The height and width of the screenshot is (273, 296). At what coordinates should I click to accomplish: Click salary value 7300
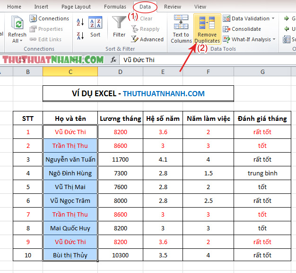120,173
